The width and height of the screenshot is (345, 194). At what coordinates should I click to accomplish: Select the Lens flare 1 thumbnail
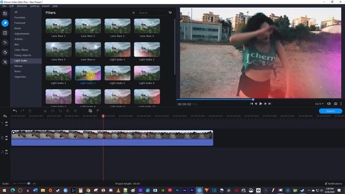tap(59, 26)
